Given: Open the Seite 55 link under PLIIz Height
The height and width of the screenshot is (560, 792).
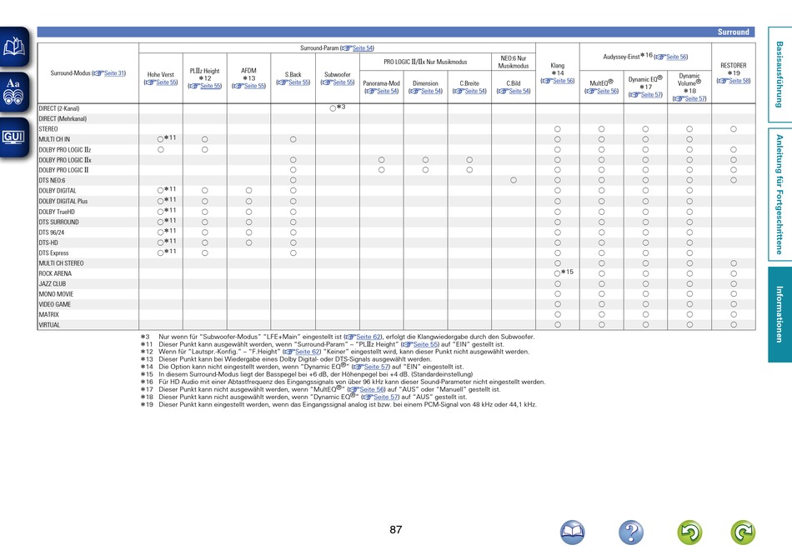Looking at the screenshot, I should point(210,86).
